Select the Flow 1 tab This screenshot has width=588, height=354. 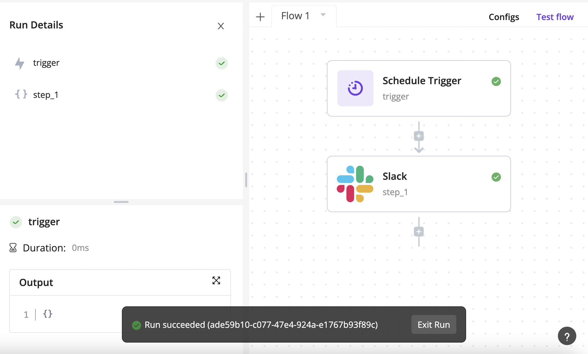(x=295, y=16)
